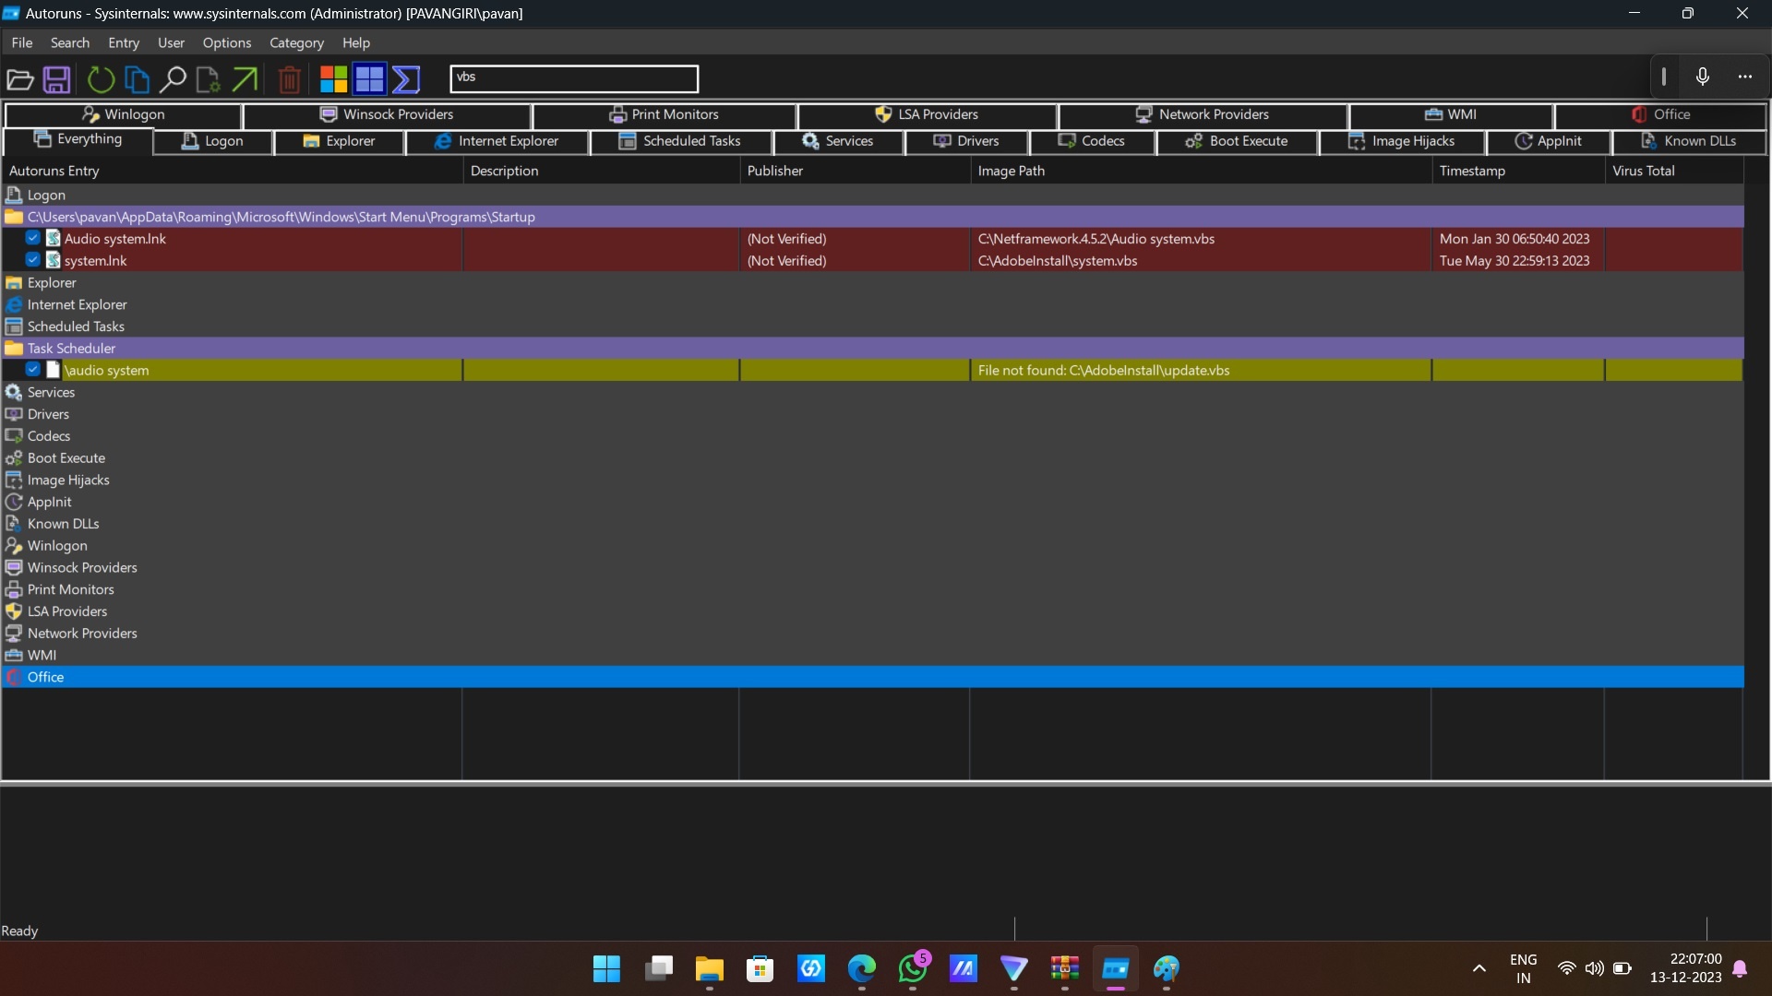Viewport: 1772px width, 996px height.
Task: Open the Options menu
Action: coord(226,42)
